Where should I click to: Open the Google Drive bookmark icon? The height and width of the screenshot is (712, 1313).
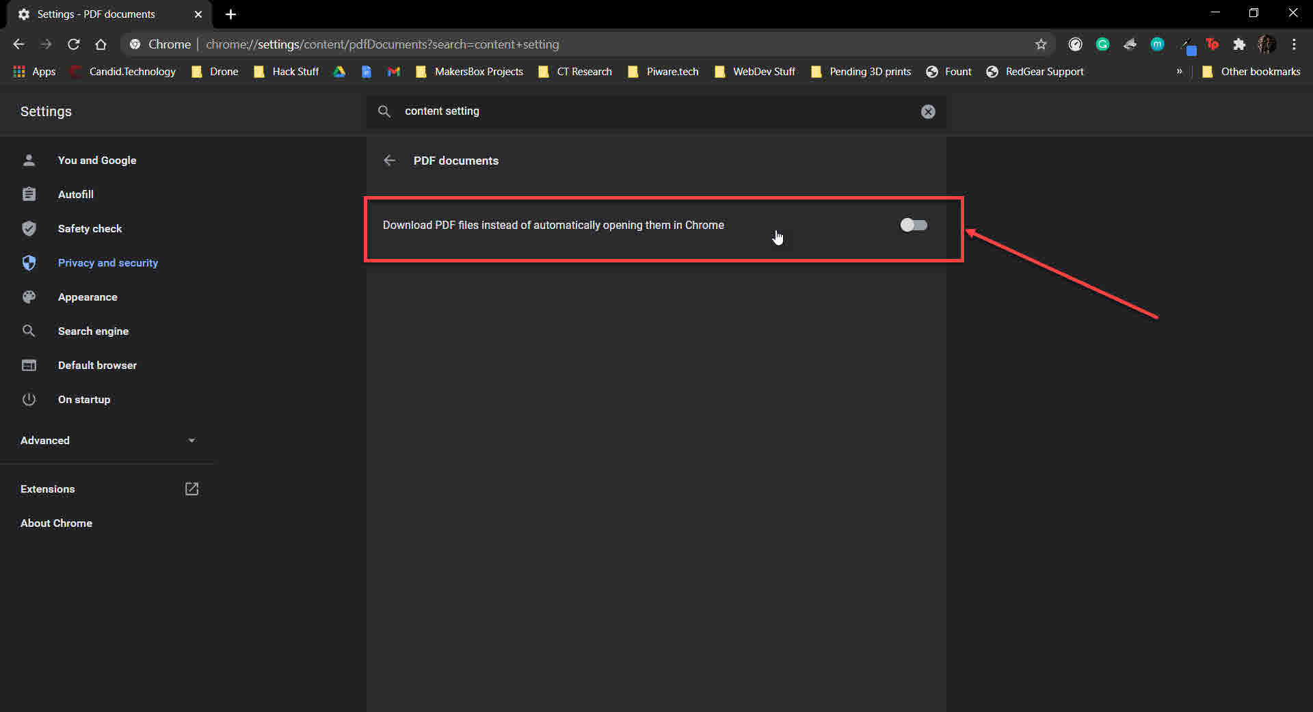(339, 72)
